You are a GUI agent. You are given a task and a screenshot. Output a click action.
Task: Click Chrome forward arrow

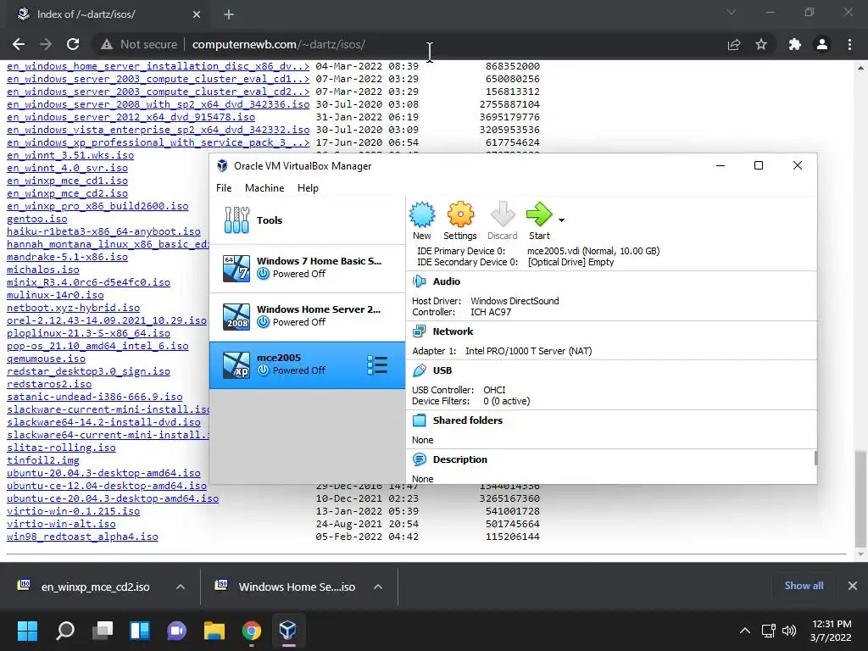click(46, 44)
